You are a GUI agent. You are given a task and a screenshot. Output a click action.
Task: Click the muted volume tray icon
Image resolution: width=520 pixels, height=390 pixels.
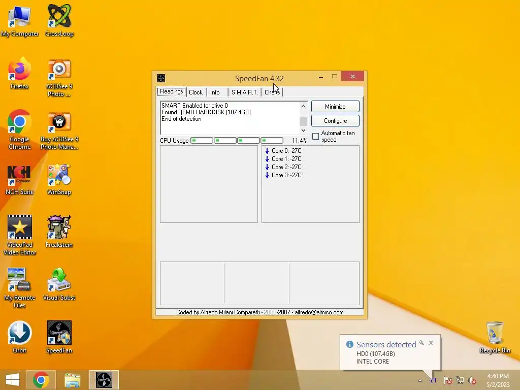click(x=472, y=380)
